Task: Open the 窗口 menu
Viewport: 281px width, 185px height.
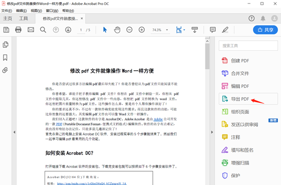Action: 52,11
